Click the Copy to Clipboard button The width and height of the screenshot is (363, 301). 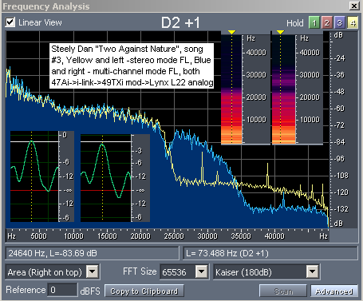pos(144,291)
